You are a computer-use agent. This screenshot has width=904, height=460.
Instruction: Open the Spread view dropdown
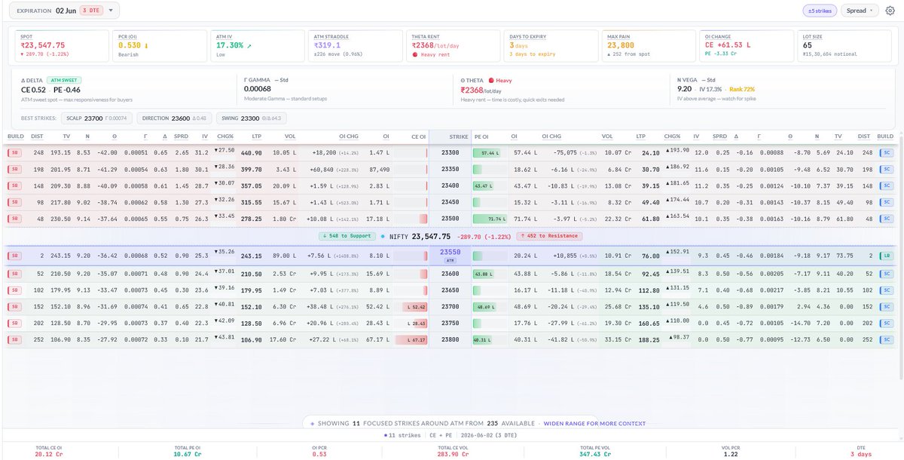tap(859, 11)
